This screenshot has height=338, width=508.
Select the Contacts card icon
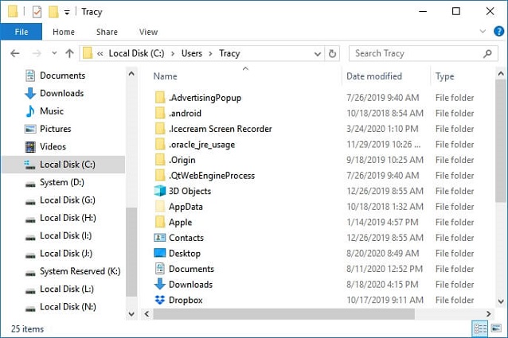(160, 238)
